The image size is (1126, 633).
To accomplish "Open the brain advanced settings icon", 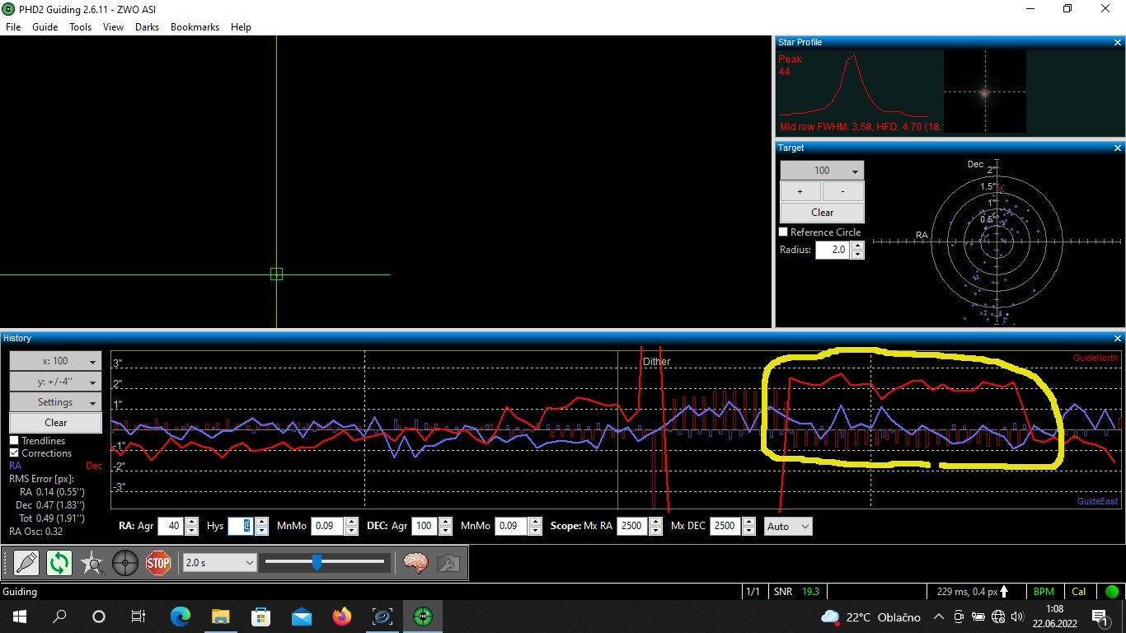I will pyautogui.click(x=415, y=563).
